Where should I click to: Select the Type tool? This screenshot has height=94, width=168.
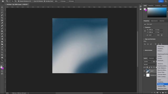[x=2, y=50]
